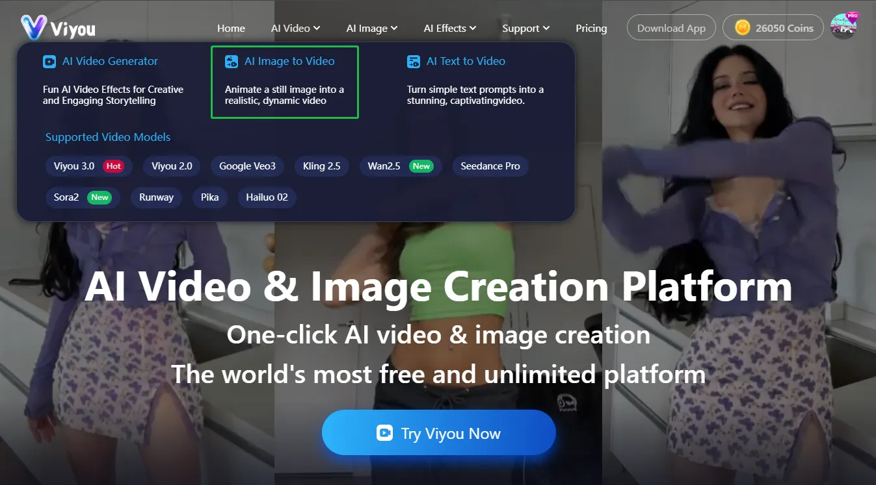Image resolution: width=876 pixels, height=485 pixels.
Task: Click the Try Viyou Now button
Action: (438, 432)
